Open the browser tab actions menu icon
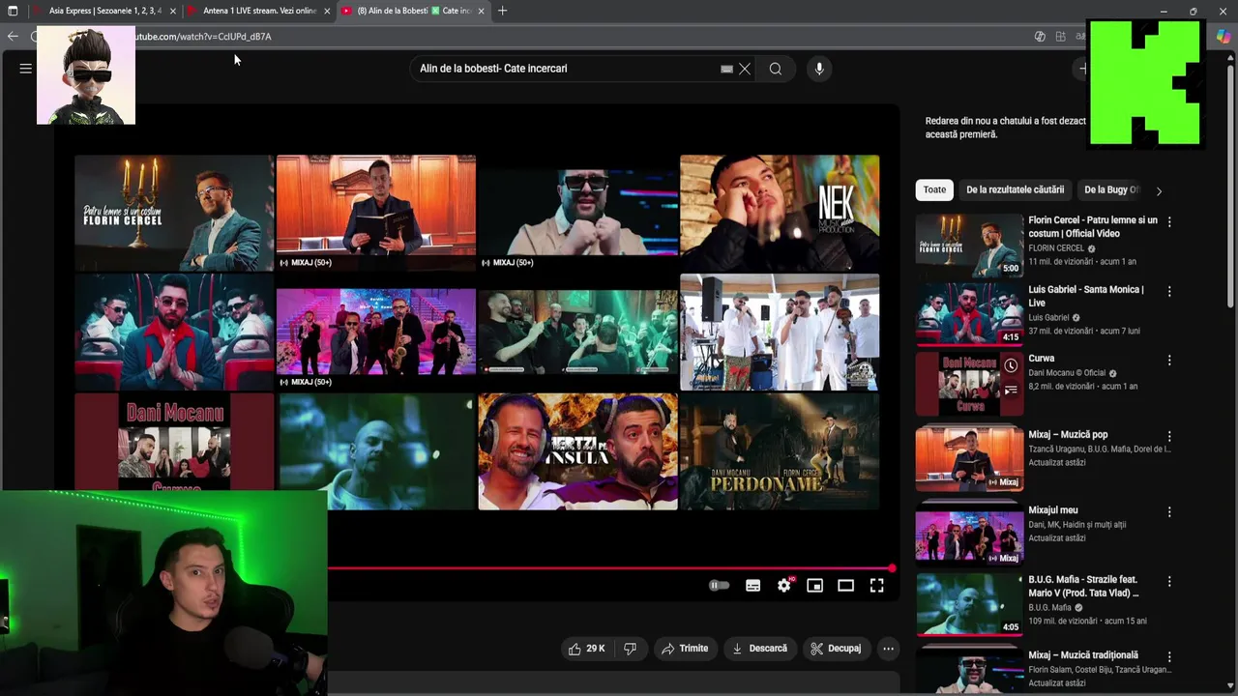 [x=13, y=11]
